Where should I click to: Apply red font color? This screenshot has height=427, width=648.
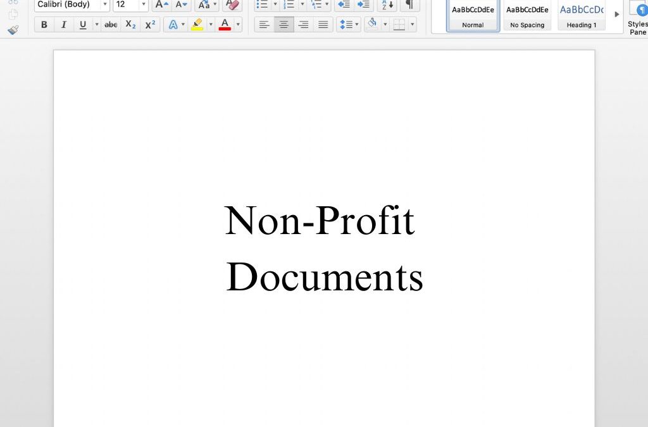(x=225, y=25)
